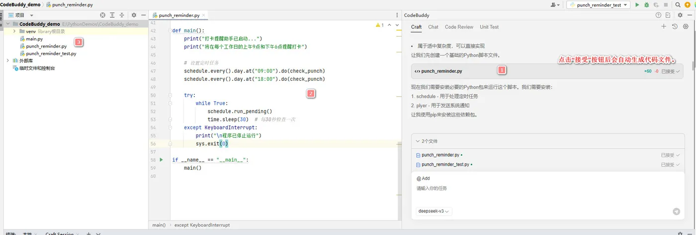Click the locate file target icon in project panel
This screenshot has height=235, width=696.
click(102, 15)
